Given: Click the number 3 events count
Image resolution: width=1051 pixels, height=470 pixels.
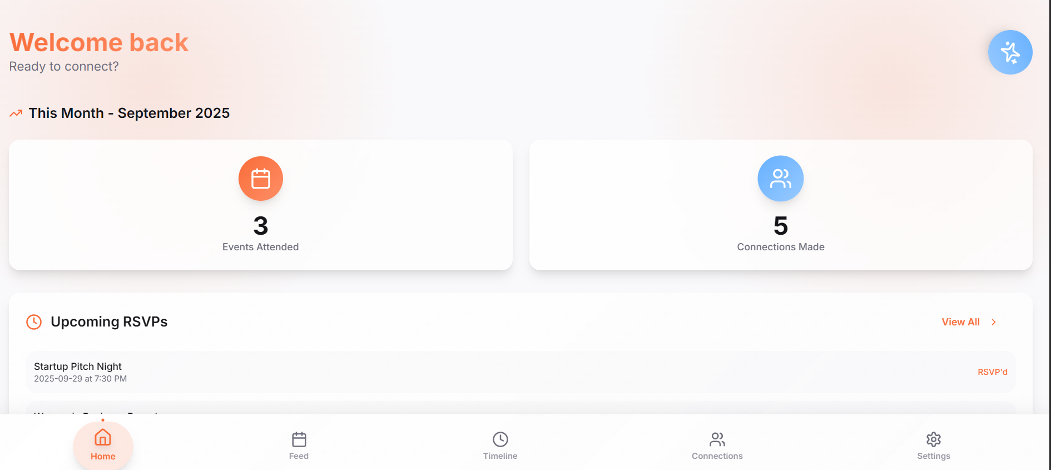Looking at the screenshot, I should (261, 226).
